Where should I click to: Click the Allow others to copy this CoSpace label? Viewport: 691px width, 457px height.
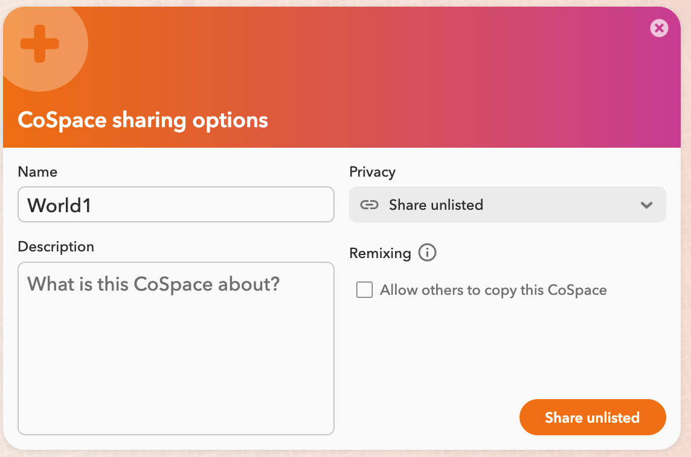(x=493, y=291)
